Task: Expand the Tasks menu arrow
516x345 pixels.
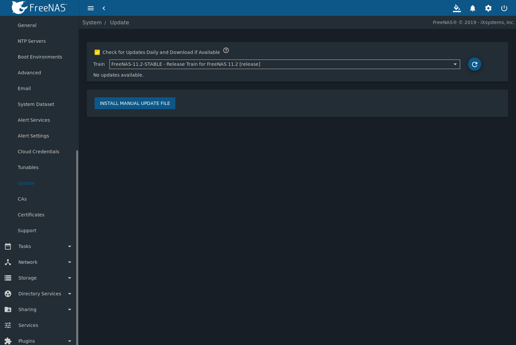Action: tap(70, 246)
